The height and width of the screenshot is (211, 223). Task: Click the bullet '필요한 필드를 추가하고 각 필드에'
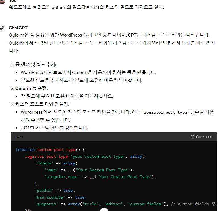(x=81, y=81)
